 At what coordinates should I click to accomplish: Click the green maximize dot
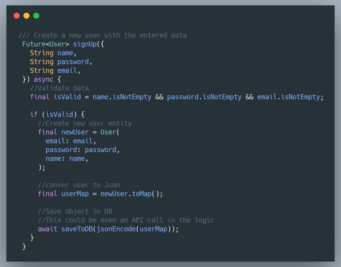36,15
